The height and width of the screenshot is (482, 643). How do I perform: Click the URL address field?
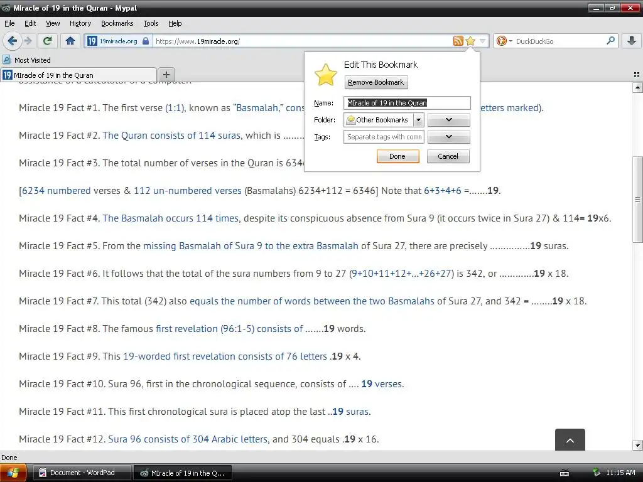[302, 41]
